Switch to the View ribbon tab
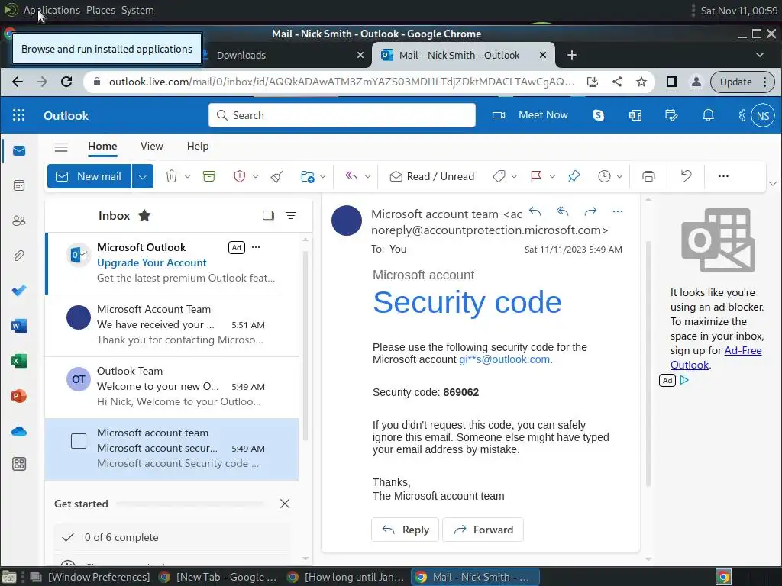 (x=152, y=146)
